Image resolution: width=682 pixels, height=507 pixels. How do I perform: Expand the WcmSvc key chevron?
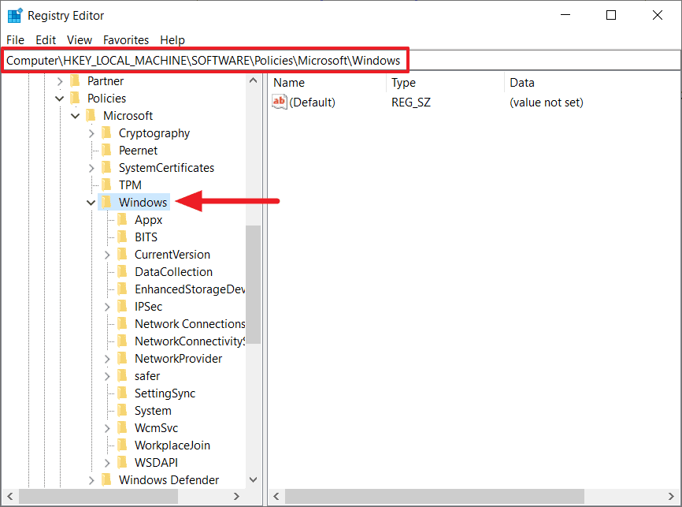coord(107,429)
